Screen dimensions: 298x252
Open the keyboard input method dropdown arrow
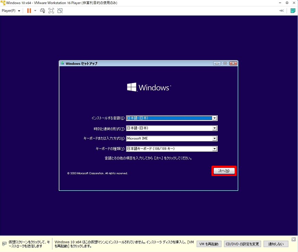[215, 138]
